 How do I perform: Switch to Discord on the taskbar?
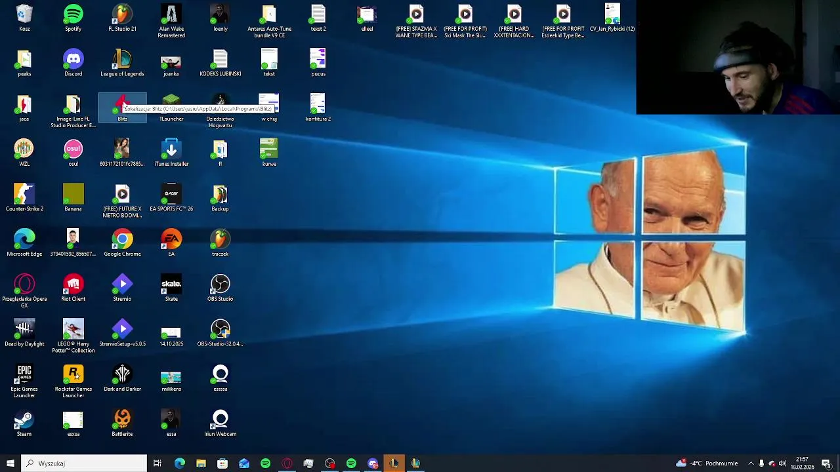[x=373, y=463]
